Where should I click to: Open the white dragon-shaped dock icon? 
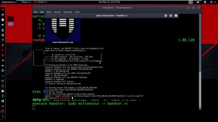click(3, 60)
